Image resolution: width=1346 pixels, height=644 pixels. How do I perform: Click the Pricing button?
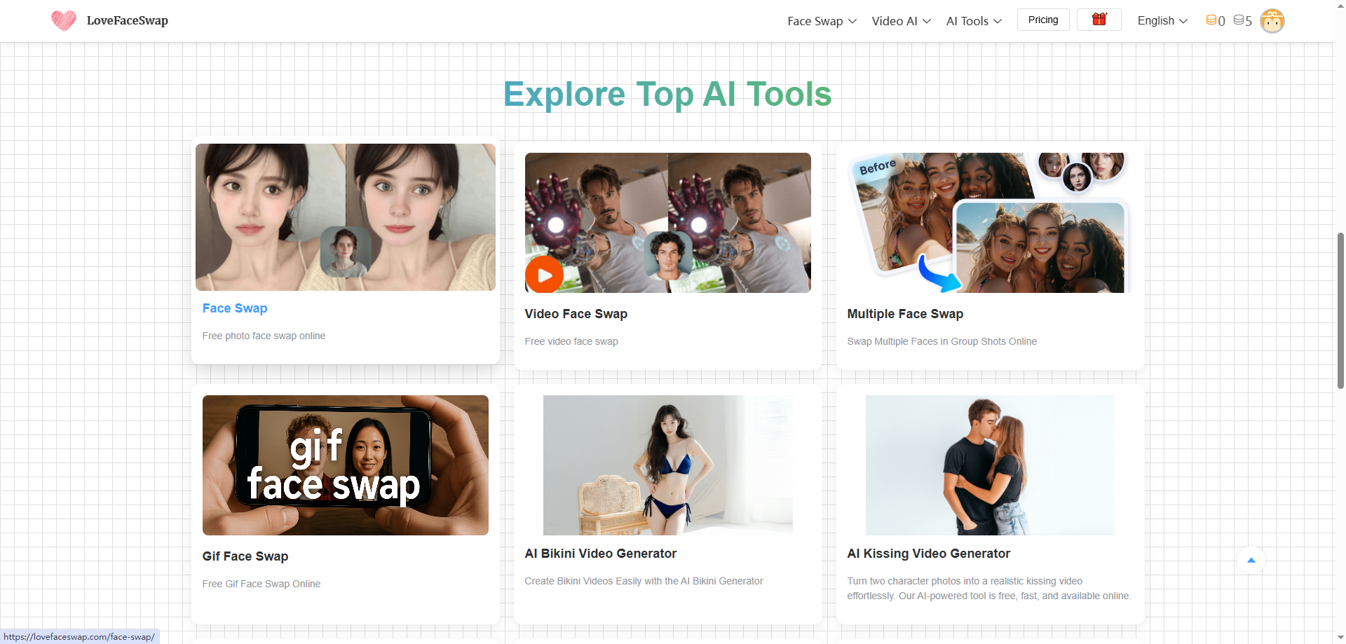click(1043, 20)
